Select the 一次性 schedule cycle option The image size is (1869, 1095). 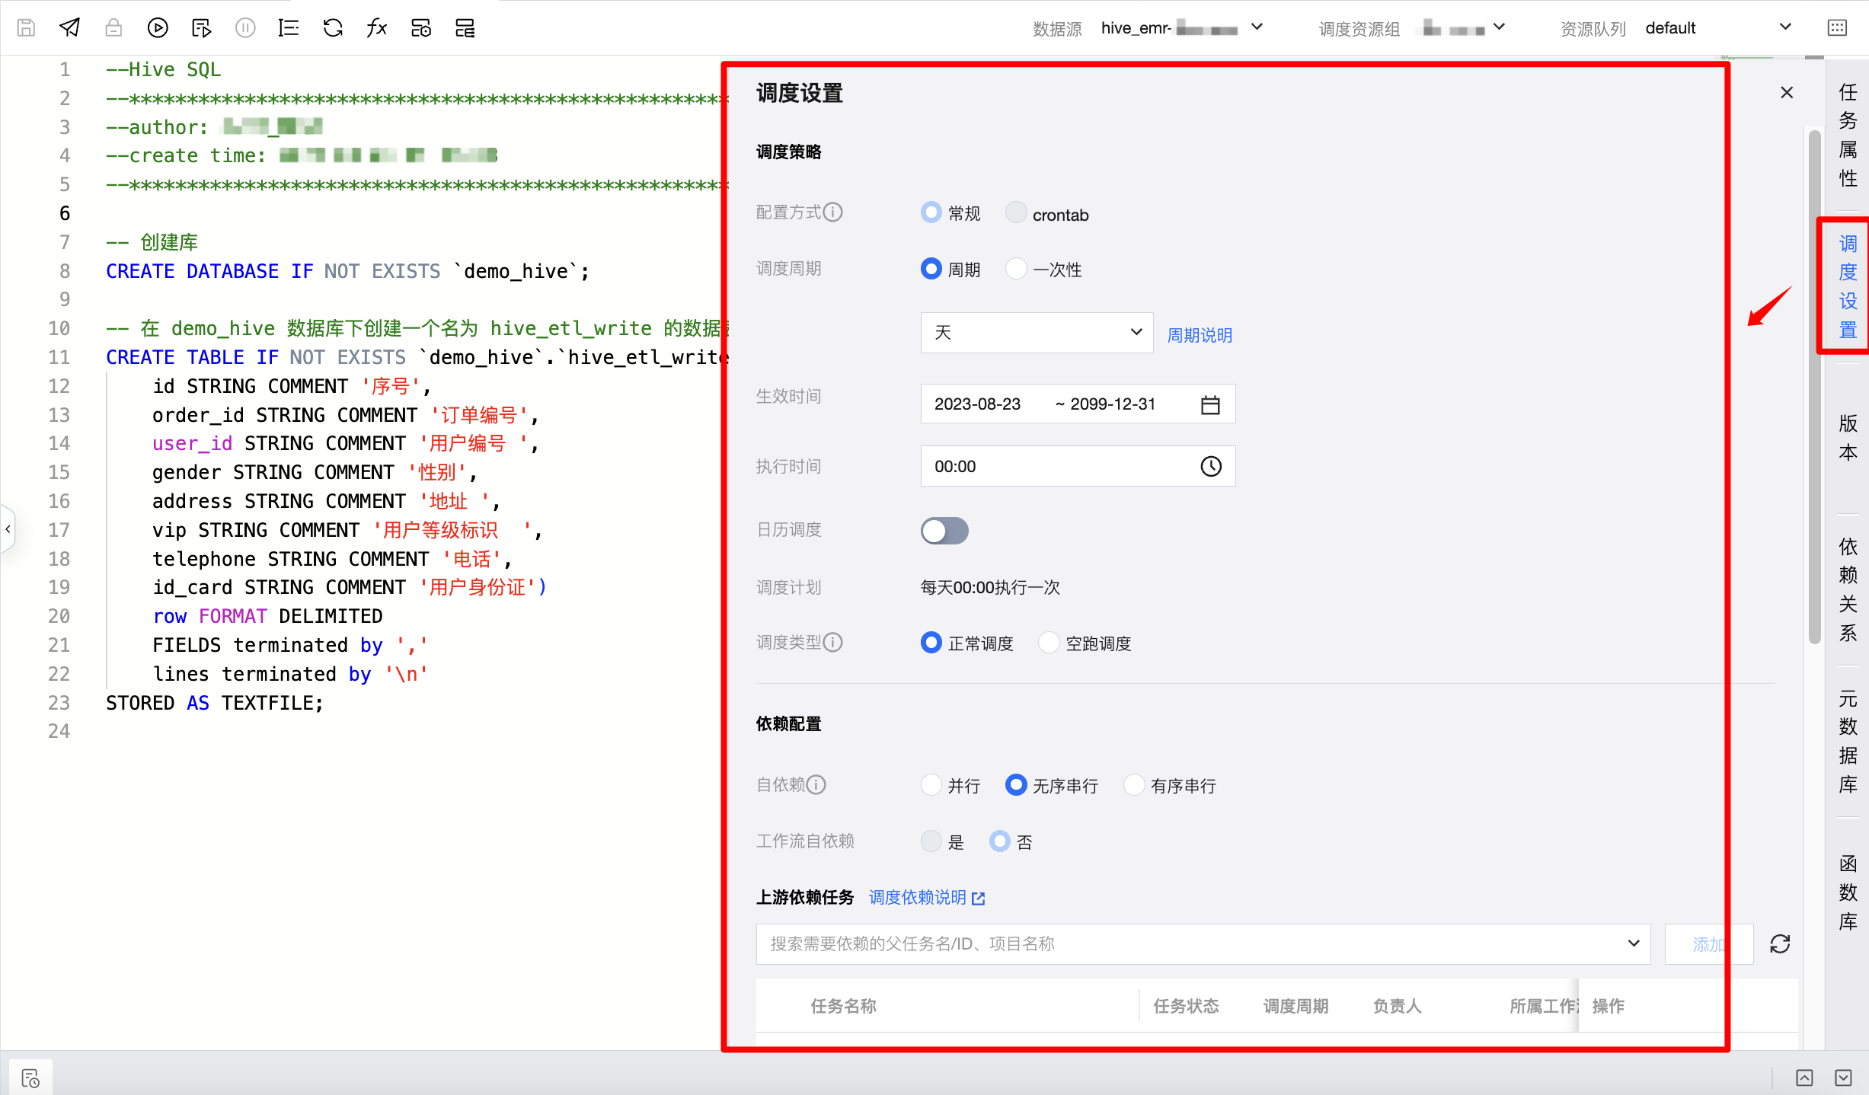click(x=1016, y=270)
